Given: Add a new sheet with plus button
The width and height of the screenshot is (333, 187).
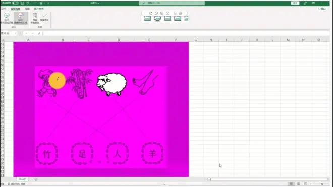Looking at the screenshot, I should coord(36,179).
